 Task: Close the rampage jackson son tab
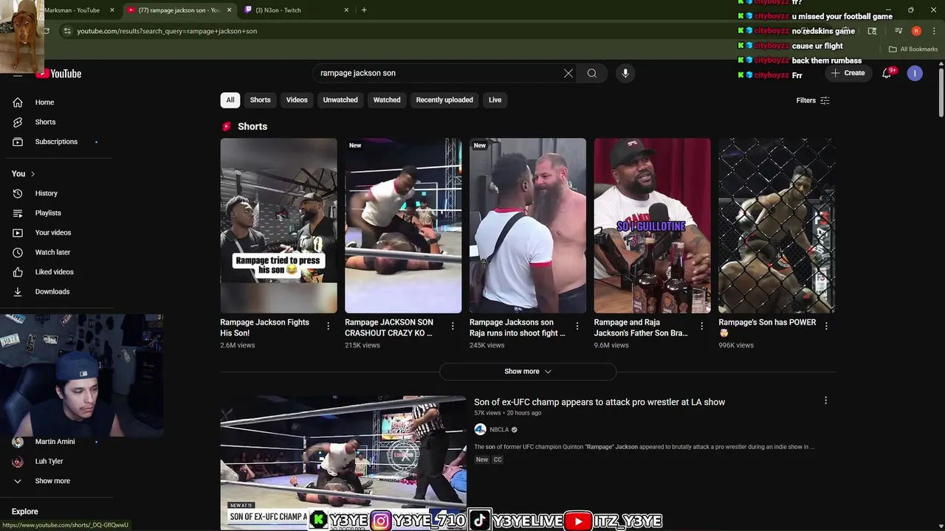(x=229, y=10)
